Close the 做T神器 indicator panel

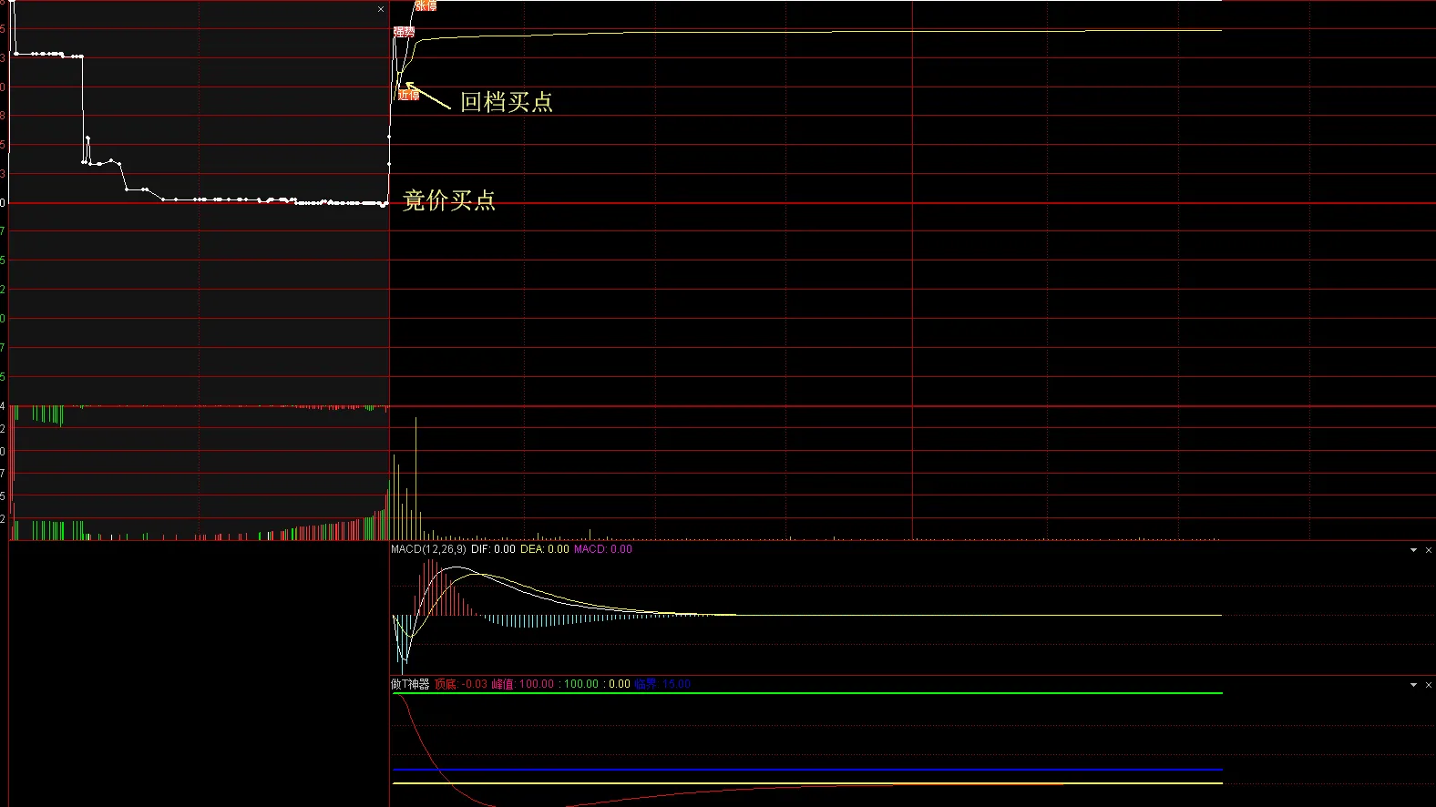click(1429, 685)
